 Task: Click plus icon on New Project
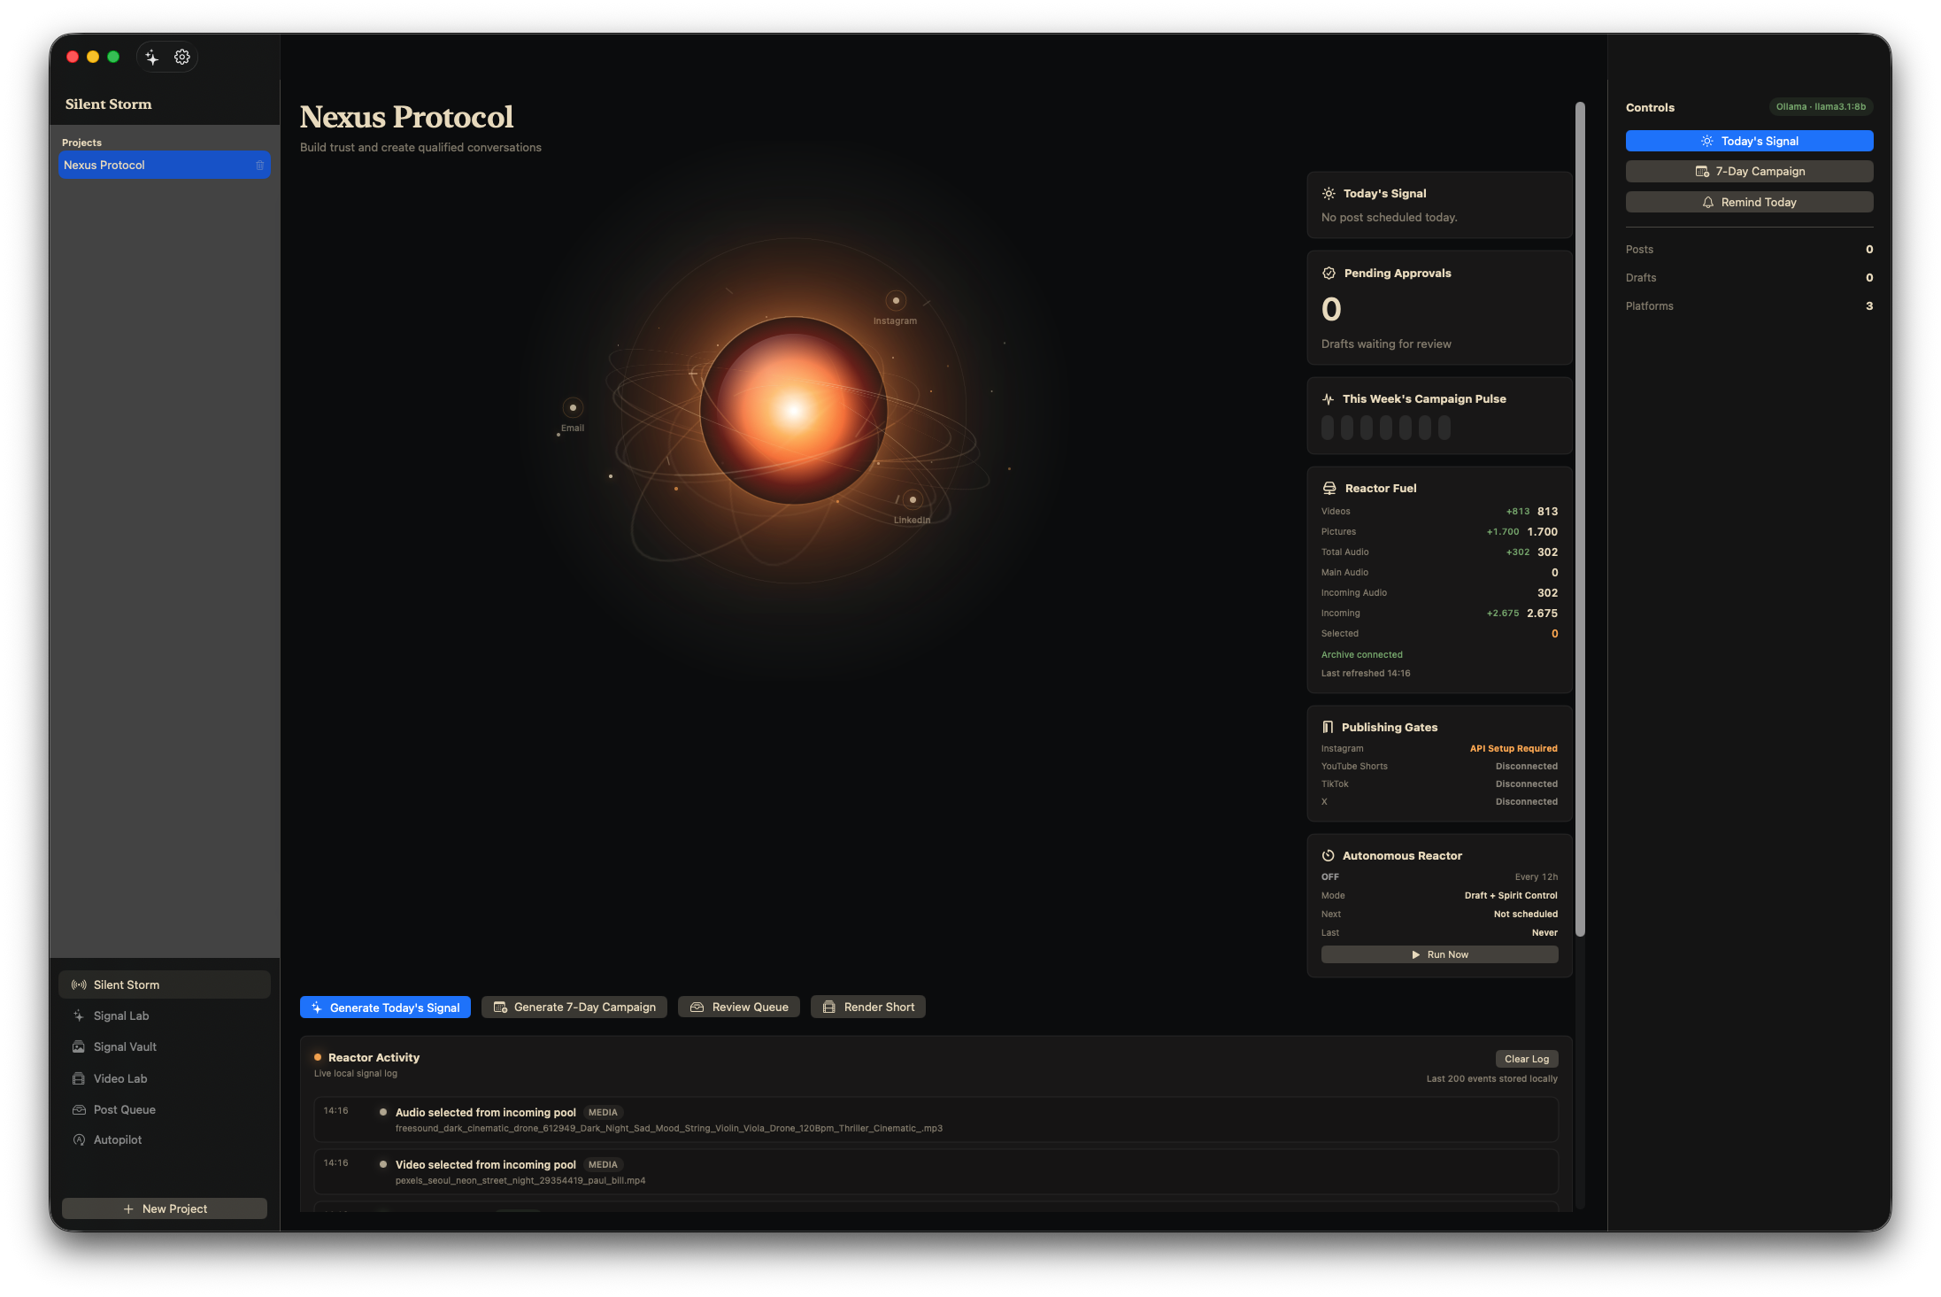[x=128, y=1209]
